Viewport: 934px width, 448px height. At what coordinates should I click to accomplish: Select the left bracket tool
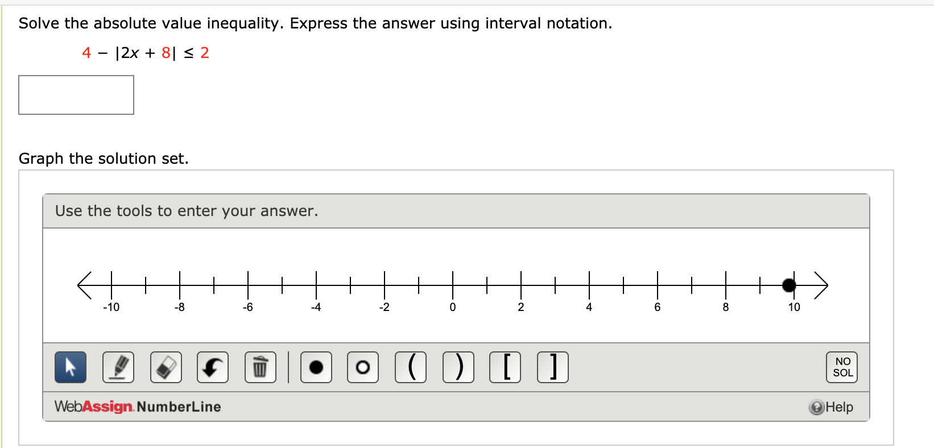point(505,367)
